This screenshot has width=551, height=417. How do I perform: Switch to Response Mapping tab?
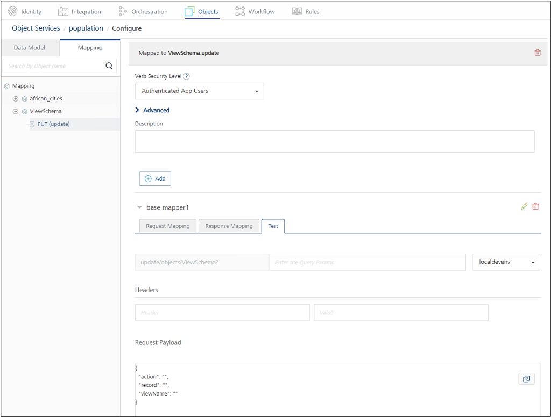point(229,226)
